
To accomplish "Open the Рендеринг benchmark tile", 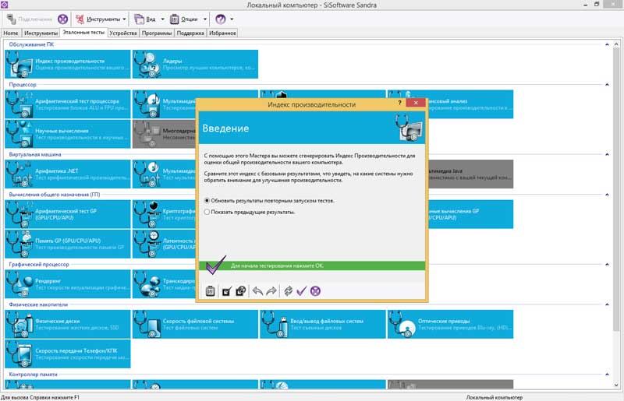I will (x=68, y=284).
